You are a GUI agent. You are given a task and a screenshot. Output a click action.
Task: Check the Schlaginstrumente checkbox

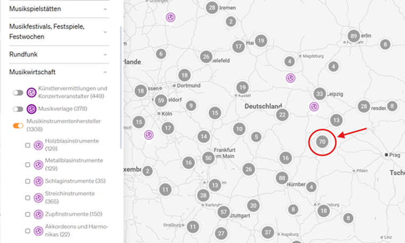coord(28,181)
